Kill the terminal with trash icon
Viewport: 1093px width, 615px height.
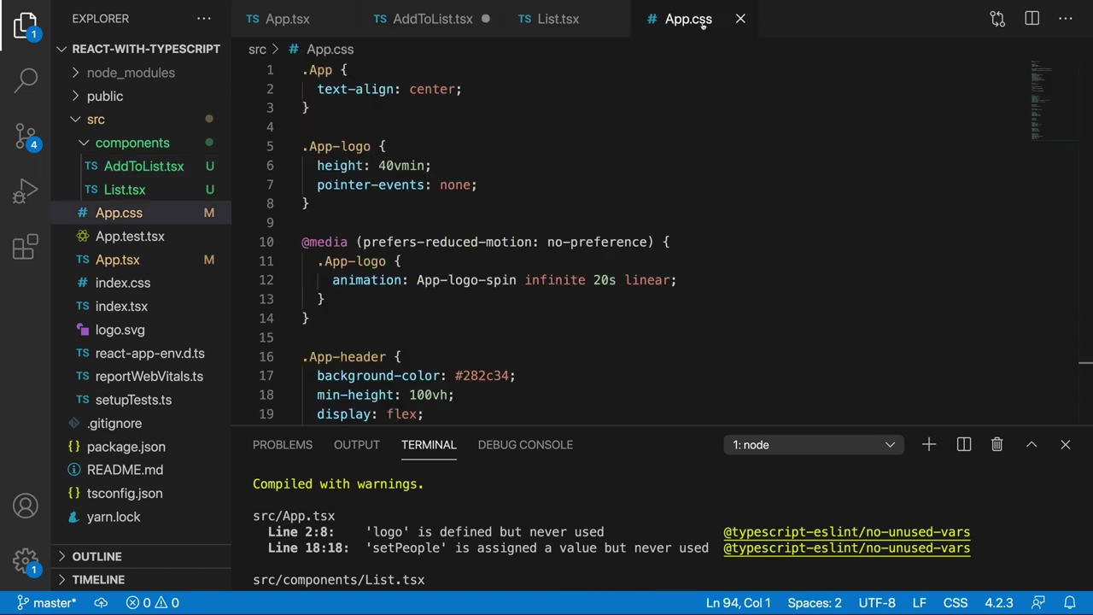[x=997, y=444]
